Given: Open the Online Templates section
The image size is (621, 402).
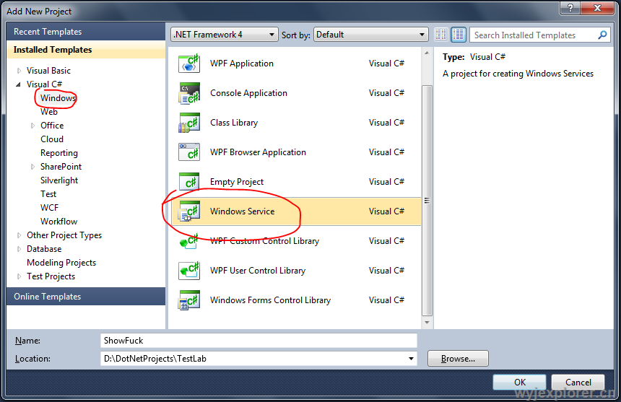Looking at the screenshot, I should point(86,297).
